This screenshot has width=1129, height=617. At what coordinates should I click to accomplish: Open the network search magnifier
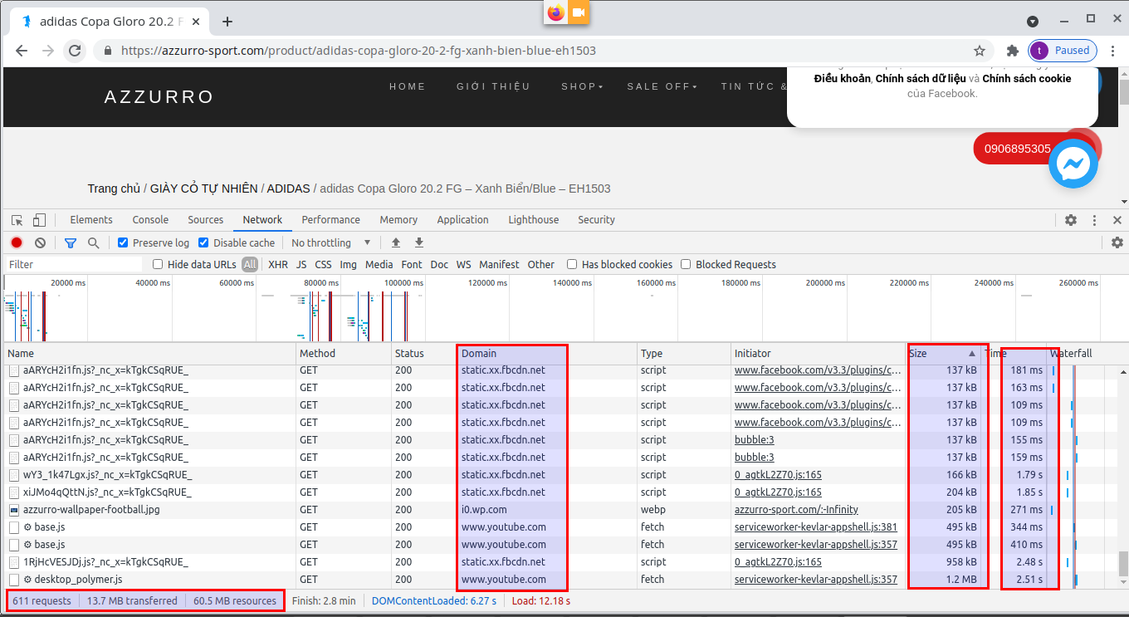(x=94, y=242)
